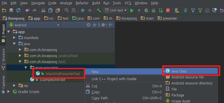
Task: Expand the manifests folder node
Action: point(14,38)
